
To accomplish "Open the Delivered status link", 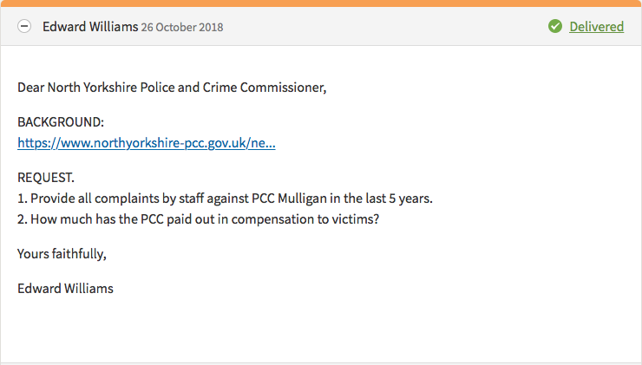I will (596, 27).
